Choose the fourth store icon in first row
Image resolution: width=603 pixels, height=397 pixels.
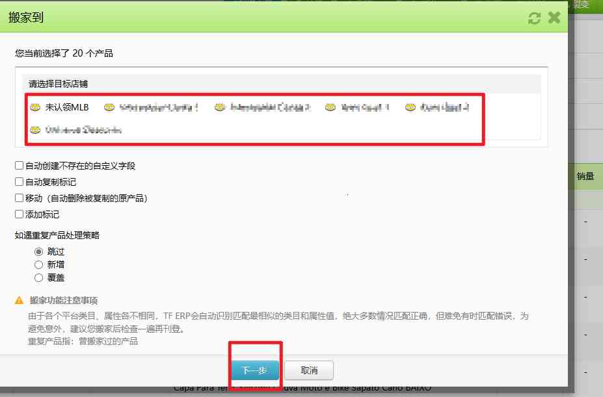click(x=330, y=107)
